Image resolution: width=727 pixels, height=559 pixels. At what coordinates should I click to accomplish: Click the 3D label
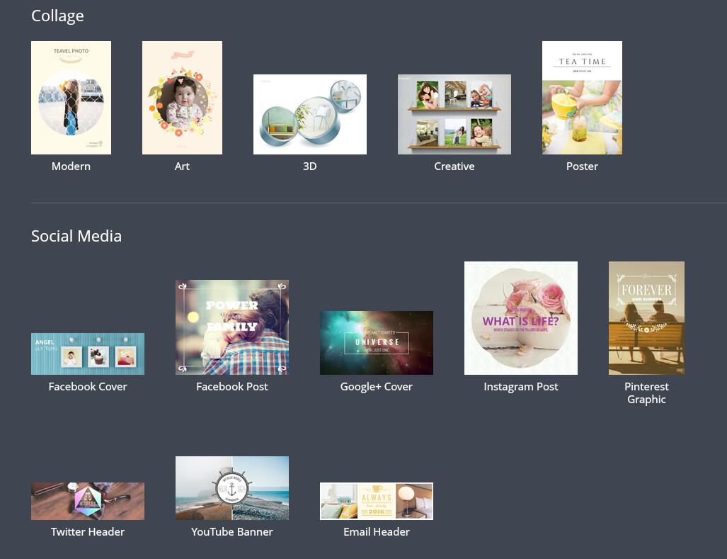[310, 166]
